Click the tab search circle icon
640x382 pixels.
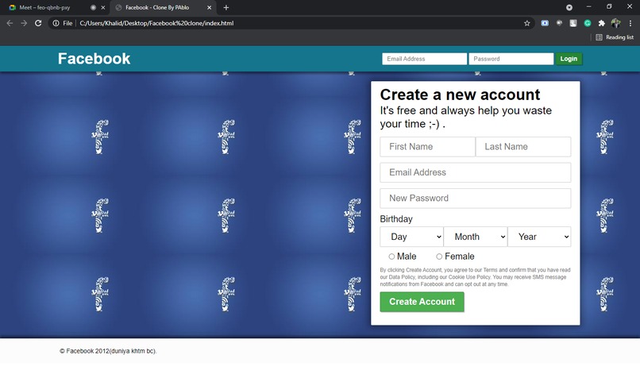[569, 7]
